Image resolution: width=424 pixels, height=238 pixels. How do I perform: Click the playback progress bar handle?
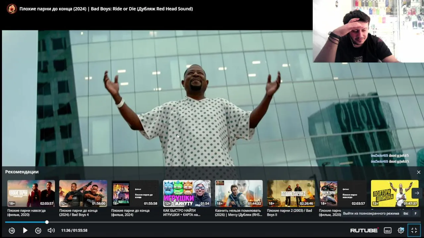tap(47, 222)
